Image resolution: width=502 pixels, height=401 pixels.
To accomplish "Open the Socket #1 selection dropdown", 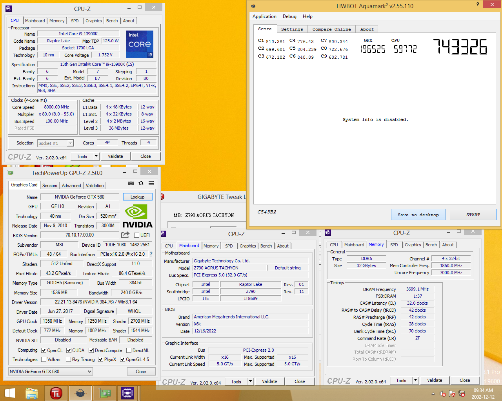I will point(56,143).
